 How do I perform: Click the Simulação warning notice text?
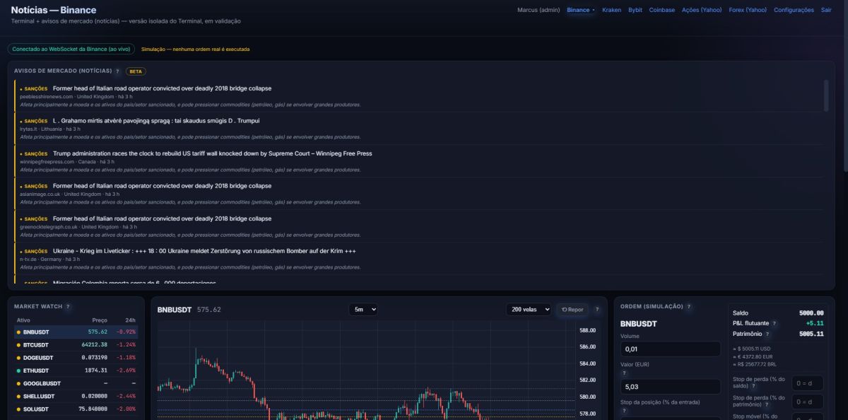click(195, 49)
